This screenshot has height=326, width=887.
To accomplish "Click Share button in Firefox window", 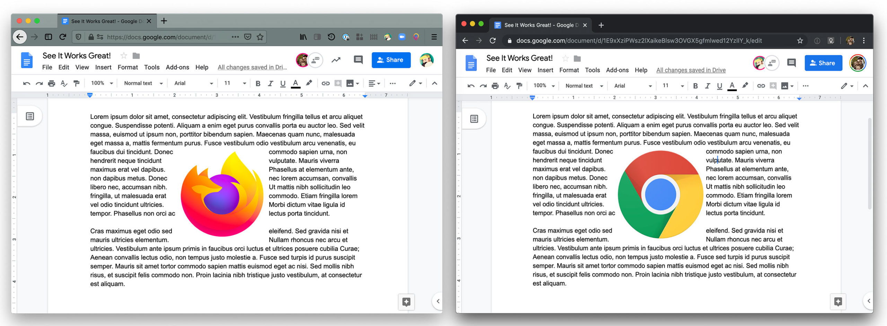I will [391, 60].
